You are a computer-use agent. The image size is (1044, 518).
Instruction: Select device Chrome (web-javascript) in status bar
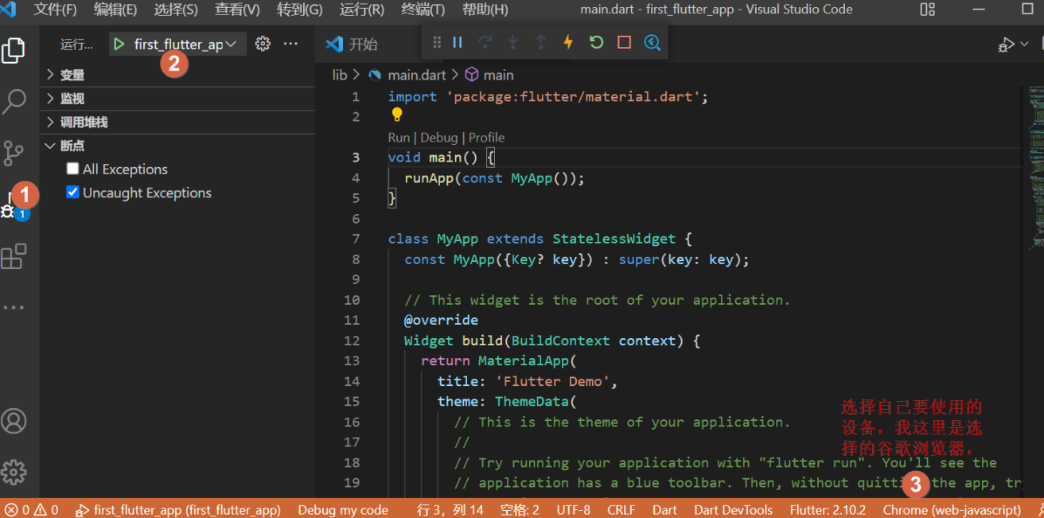coord(952,510)
